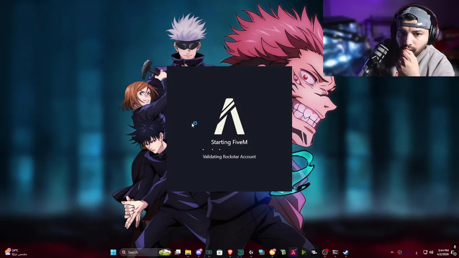Click the 'Starting FiveM' text
The height and width of the screenshot is (258, 459).
coord(229,142)
